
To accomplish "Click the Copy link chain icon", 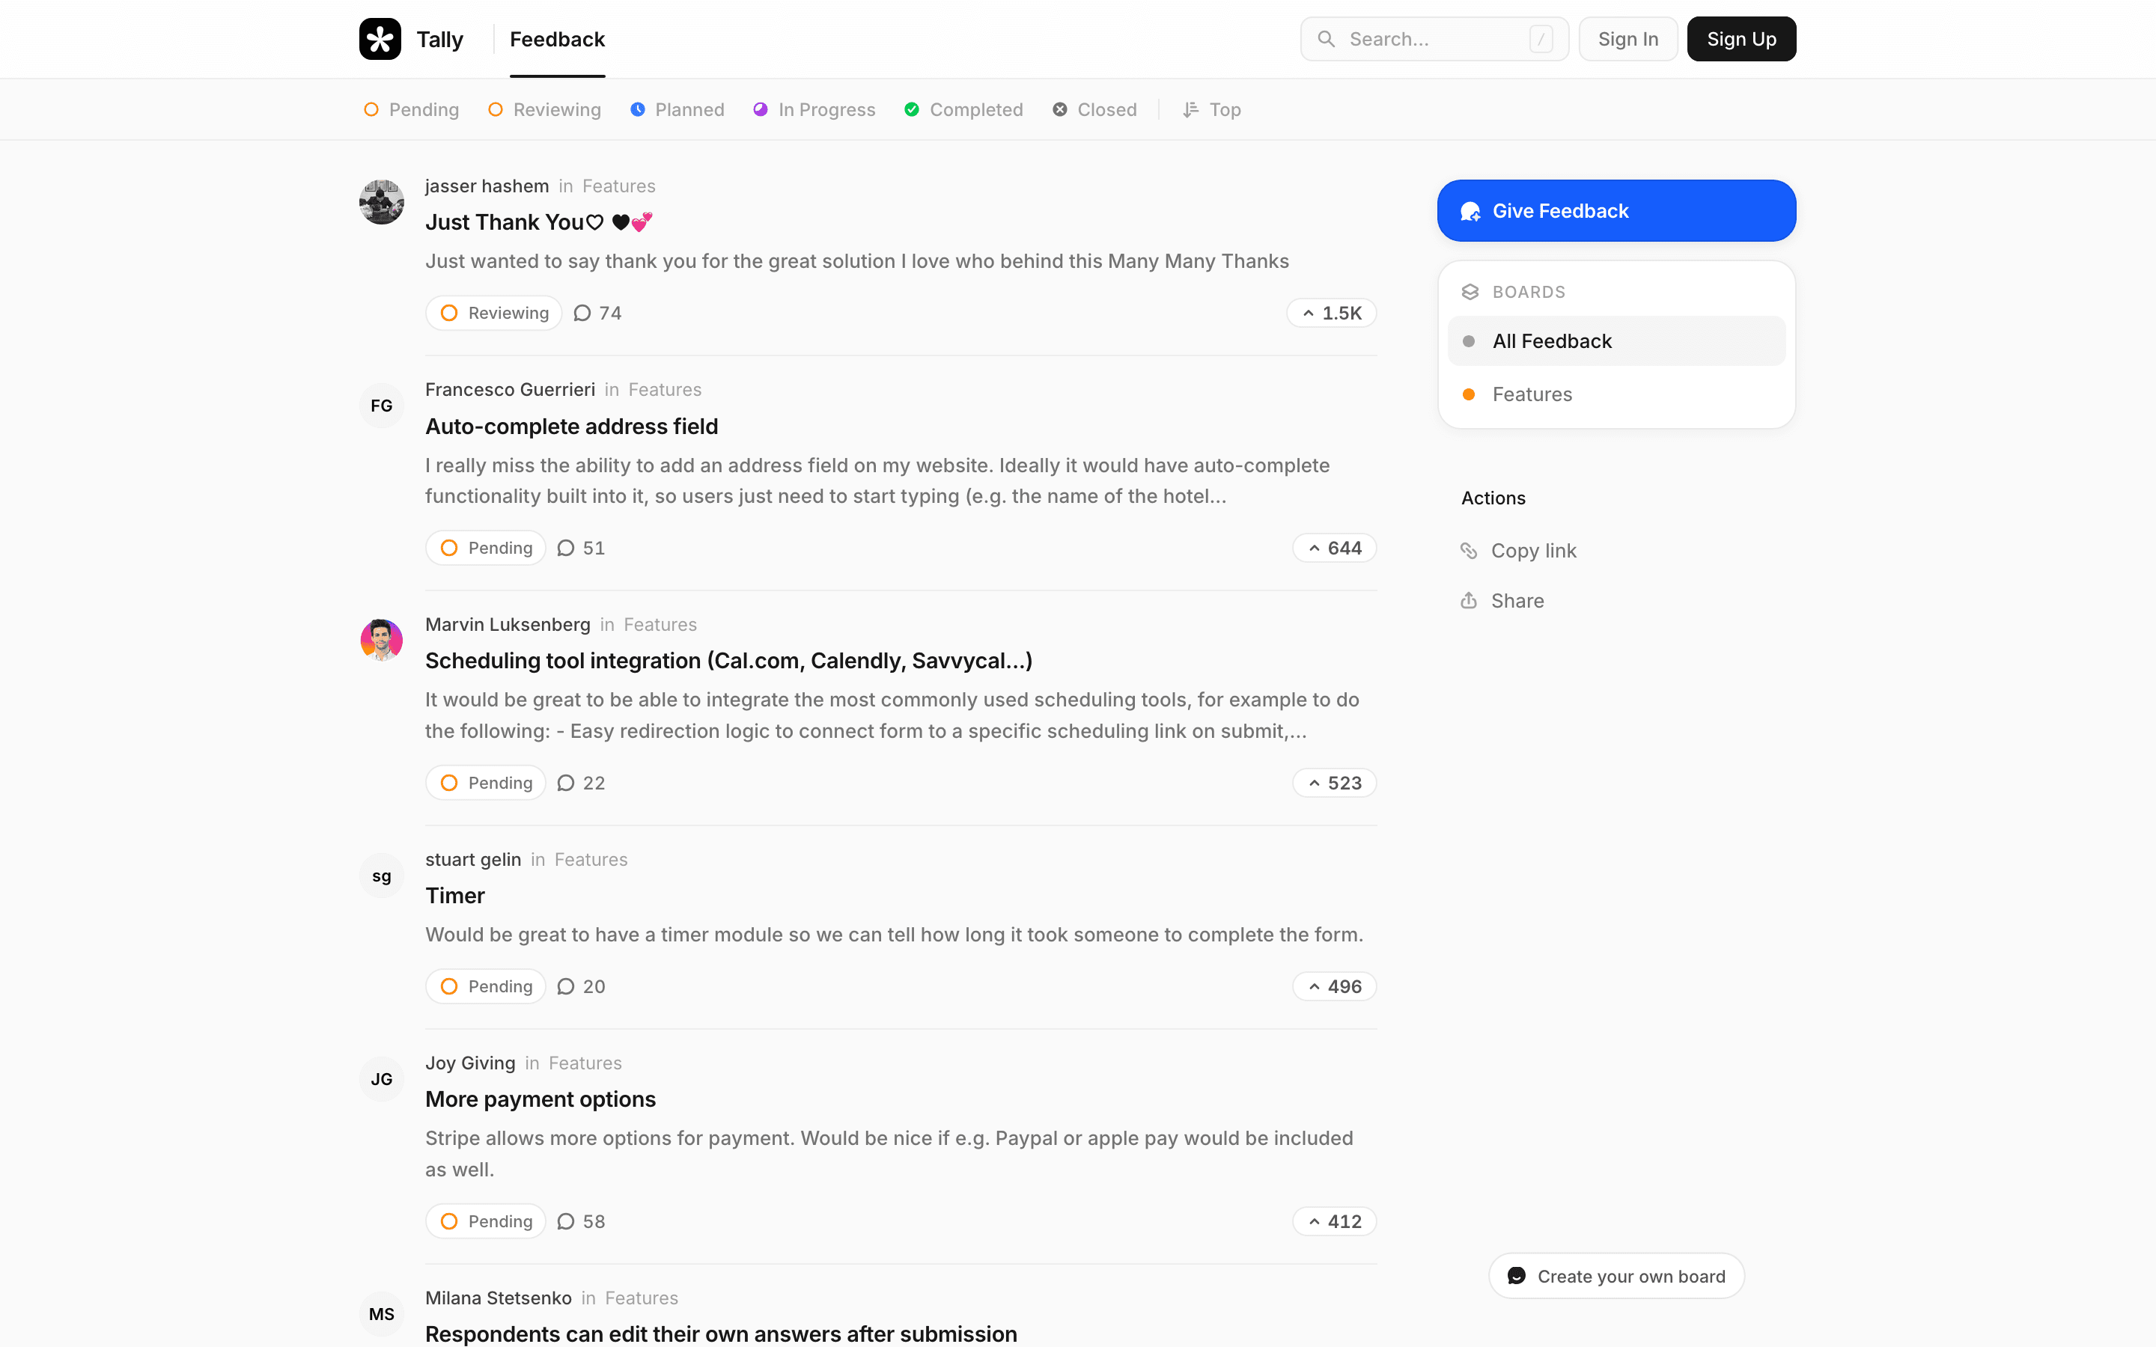I will 1469,551.
